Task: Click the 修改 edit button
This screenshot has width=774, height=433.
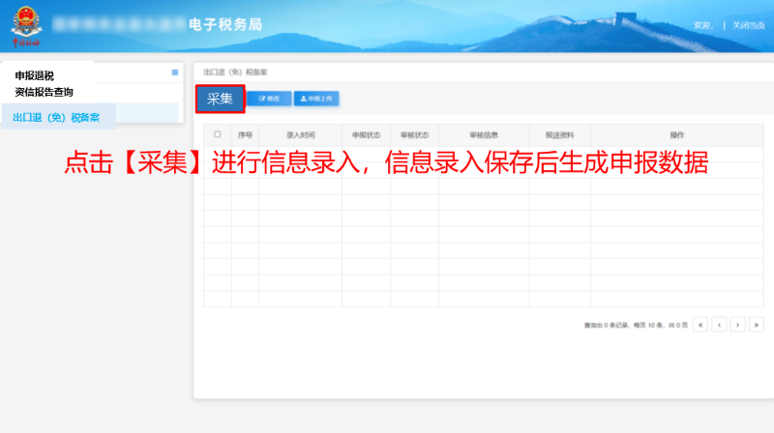Action: click(x=269, y=99)
